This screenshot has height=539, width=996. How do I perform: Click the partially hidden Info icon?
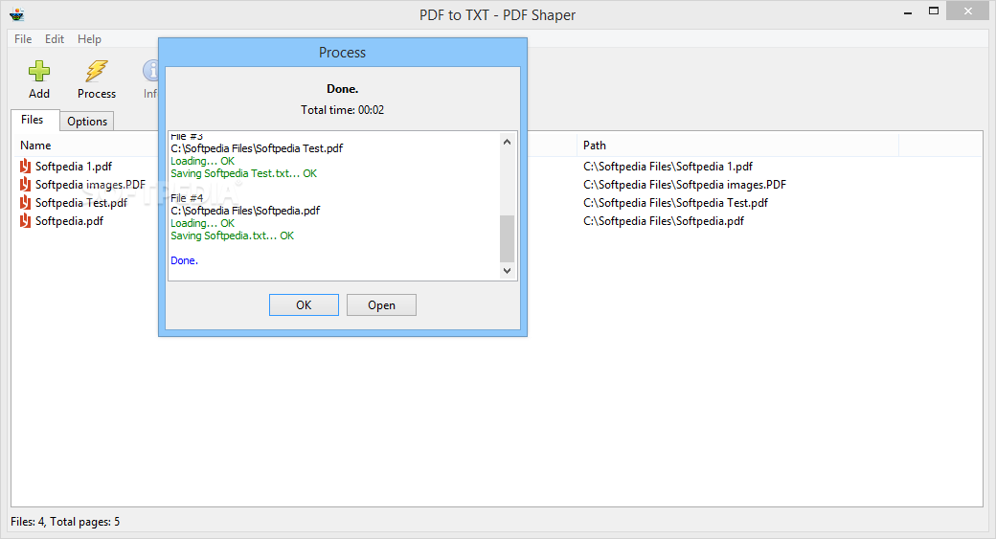151,71
